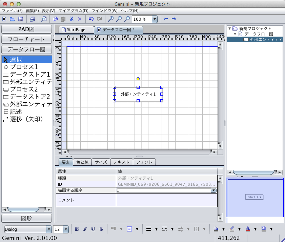Screen dimensions: 285x242
Task: Pick line color with the pencil icon
Action: [x=232, y=229]
